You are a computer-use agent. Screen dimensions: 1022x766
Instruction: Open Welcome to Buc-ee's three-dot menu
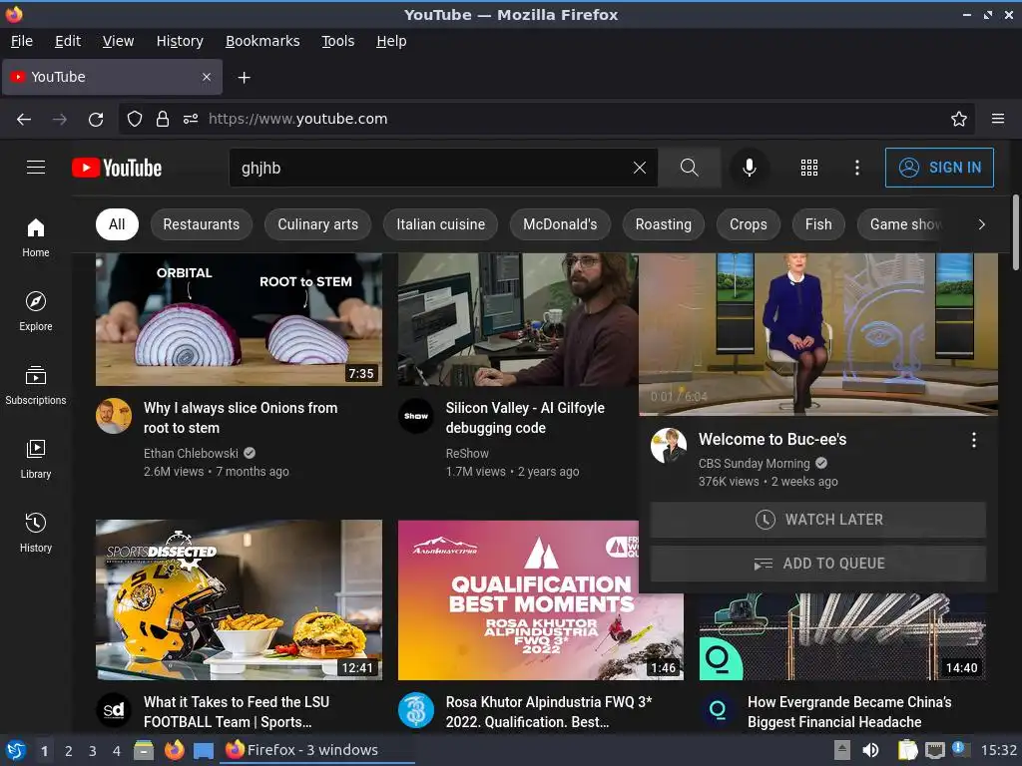[x=973, y=440]
